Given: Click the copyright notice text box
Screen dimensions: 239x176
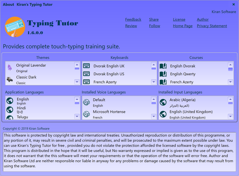Looking at the screenshot, I should tap(119, 152).
